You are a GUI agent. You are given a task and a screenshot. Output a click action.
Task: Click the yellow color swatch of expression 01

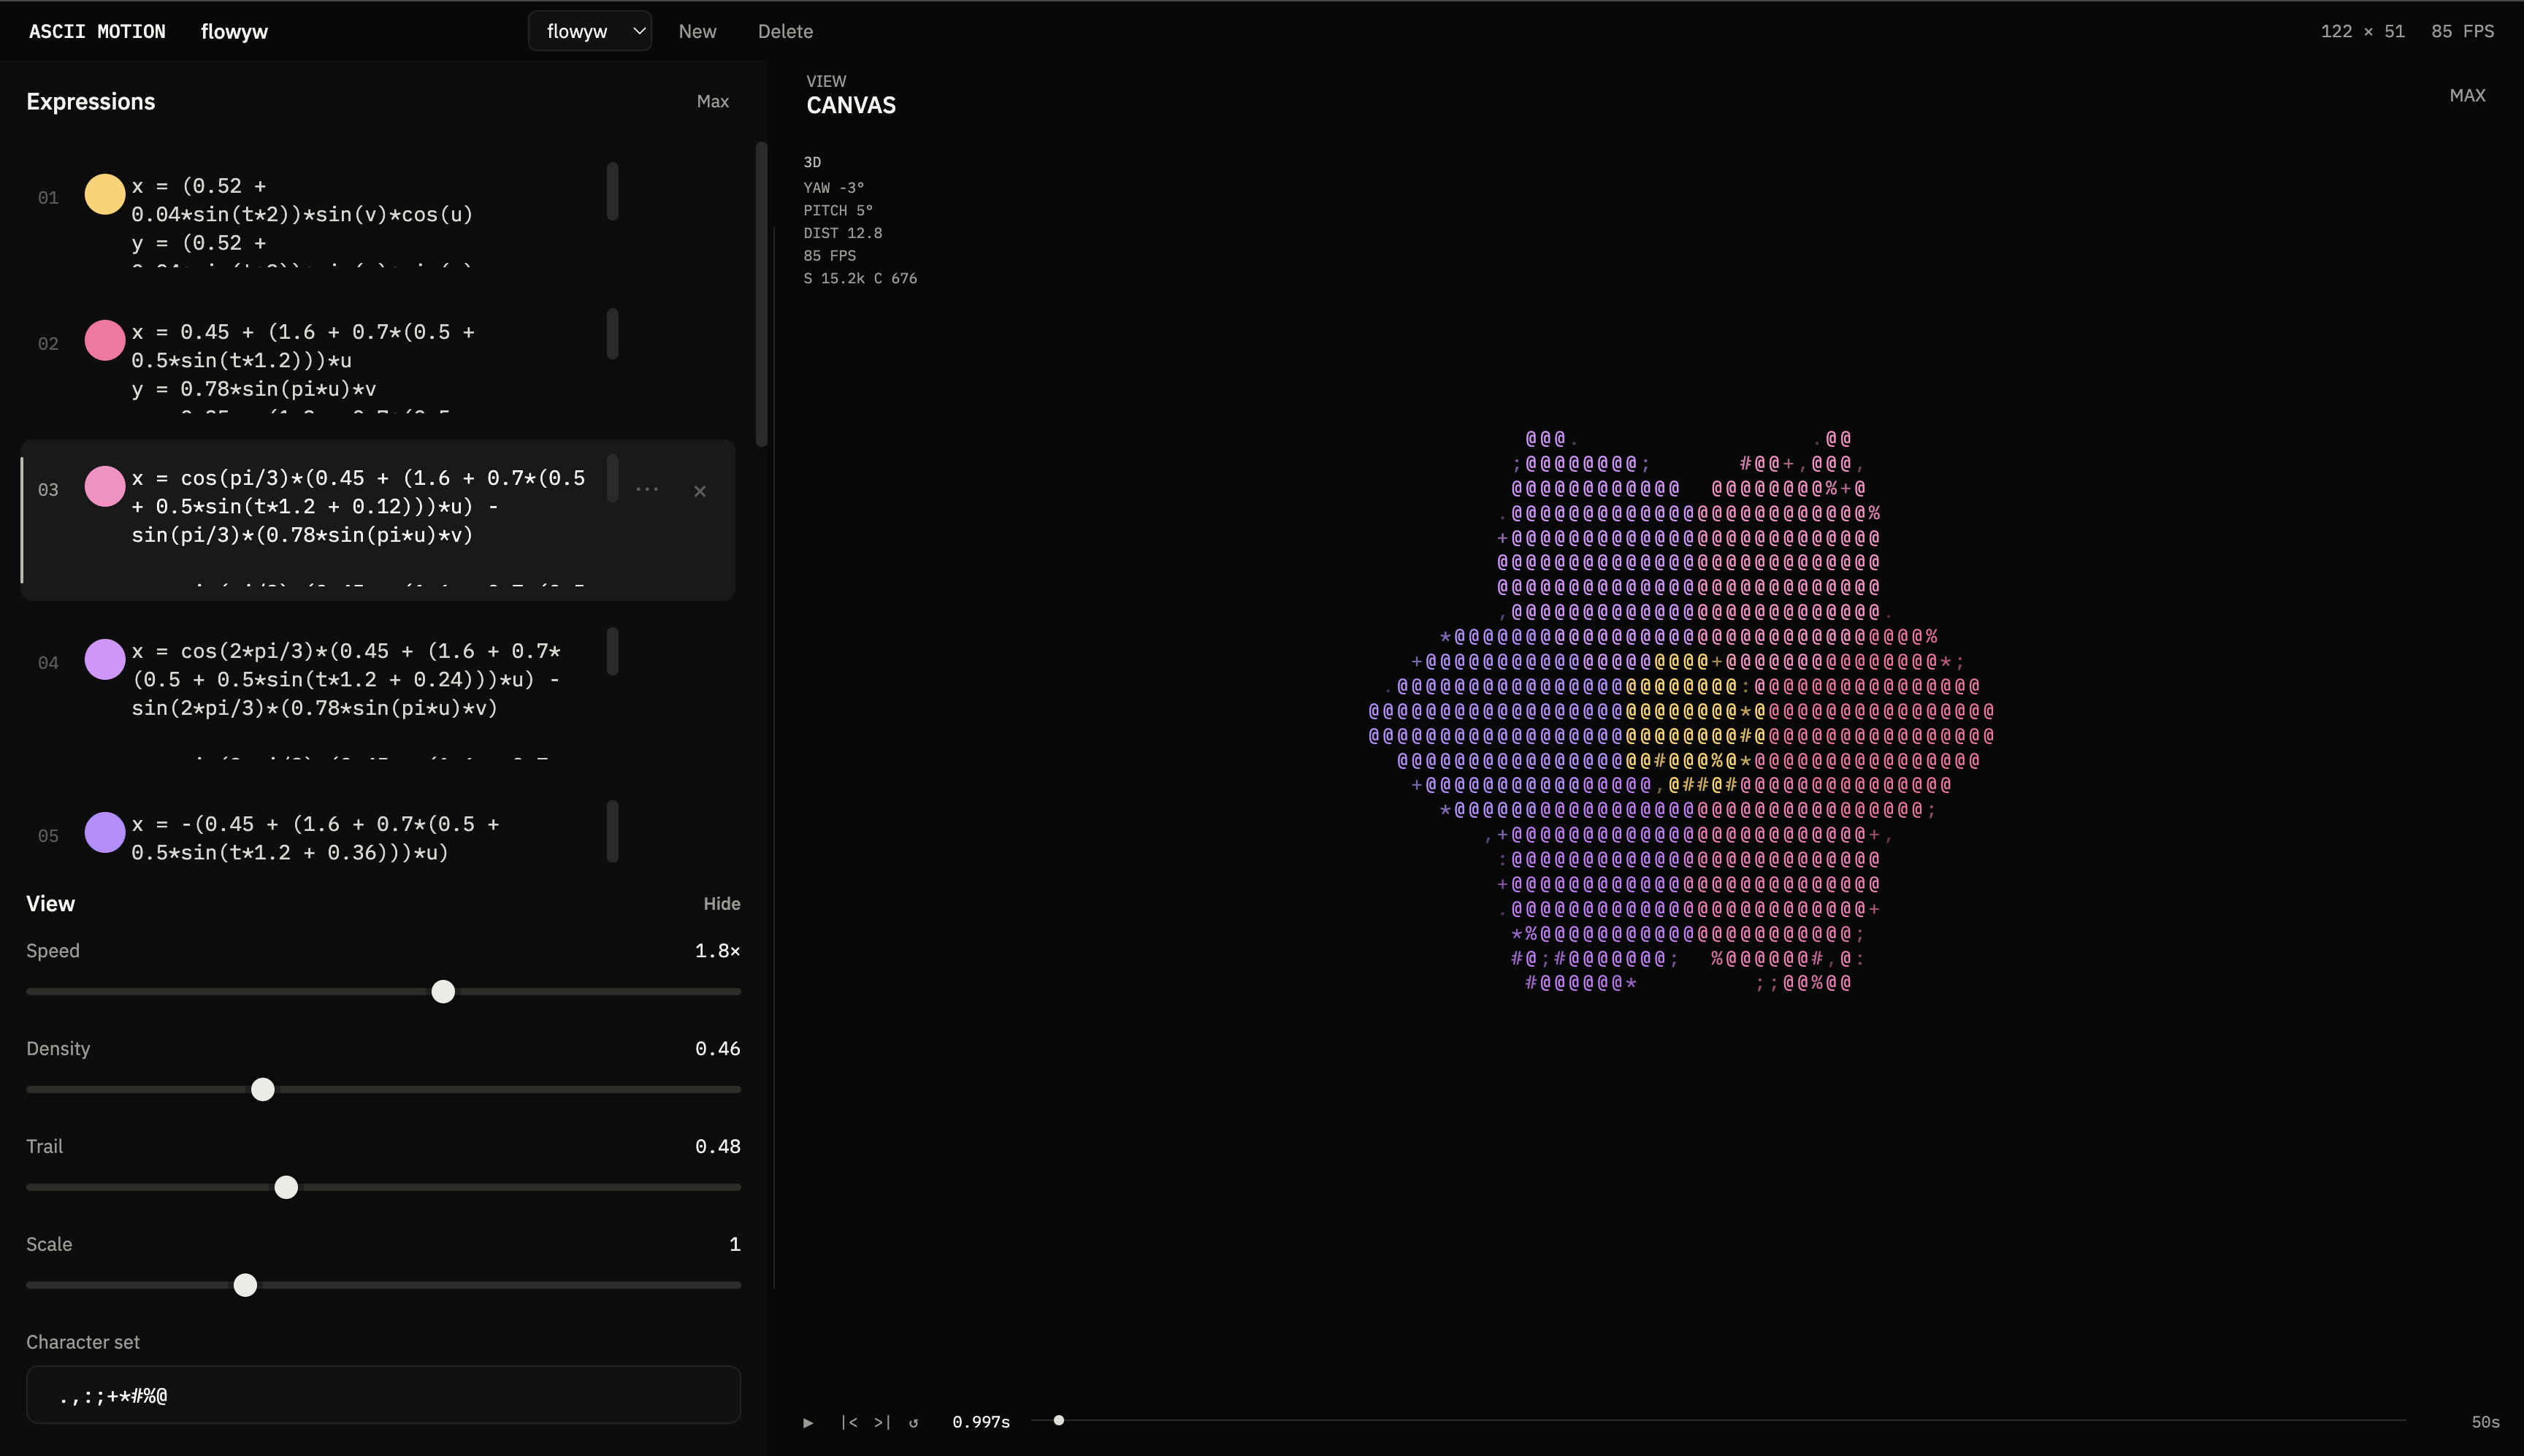(x=105, y=194)
